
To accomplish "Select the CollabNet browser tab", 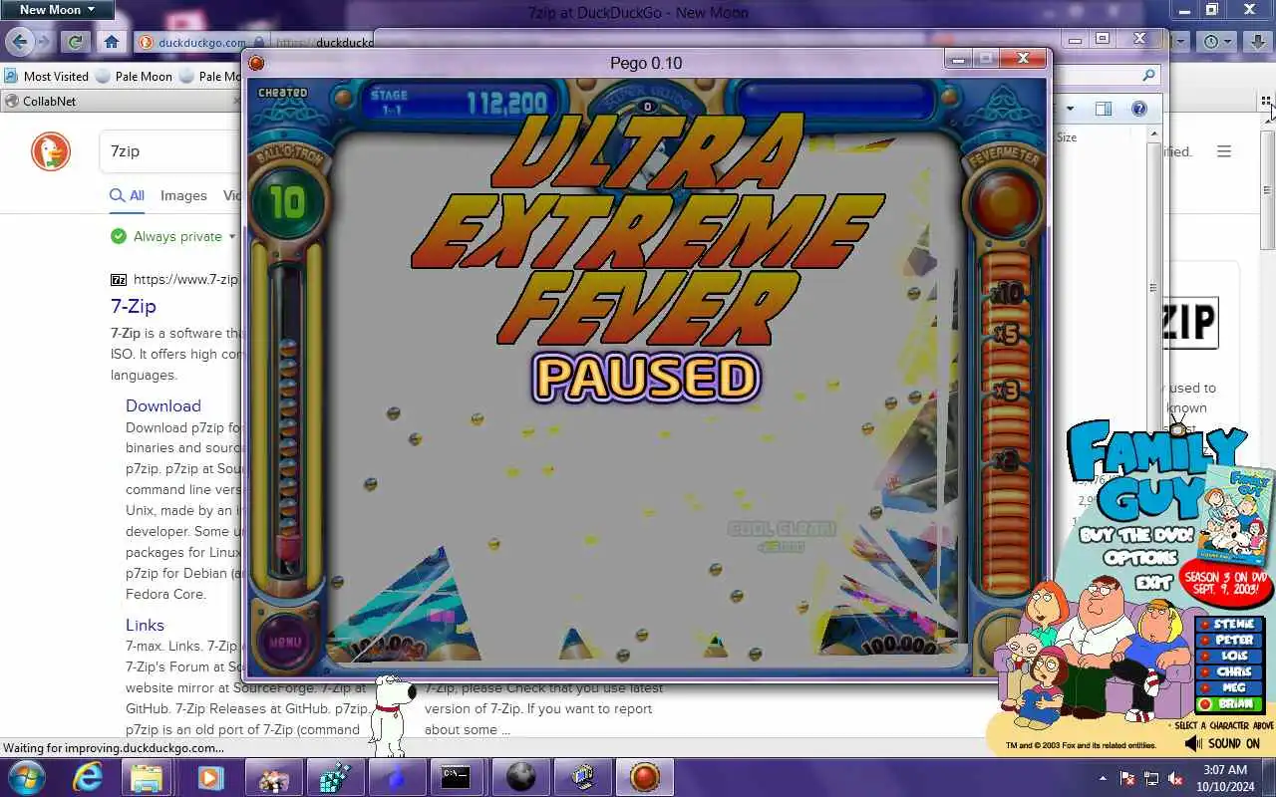I will coord(120,101).
